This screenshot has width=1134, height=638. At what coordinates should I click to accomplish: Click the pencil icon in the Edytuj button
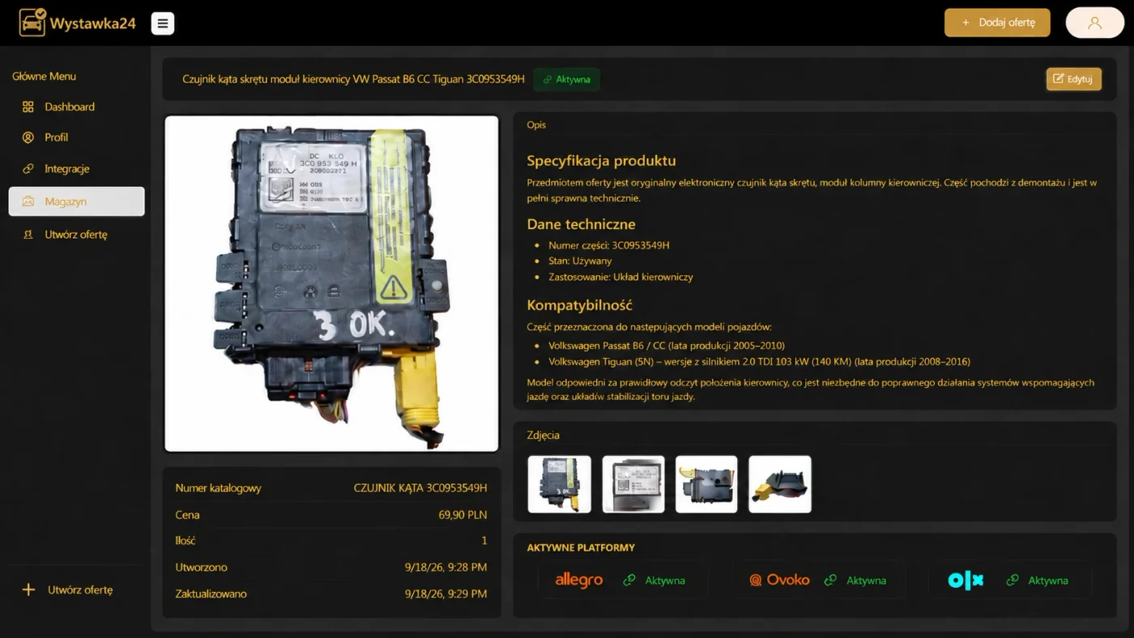click(x=1058, y=79)
